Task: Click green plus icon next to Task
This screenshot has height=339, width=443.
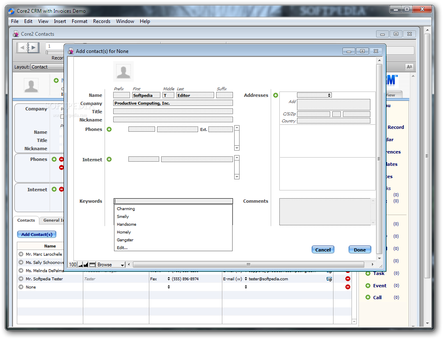Action: coord(368,273)
